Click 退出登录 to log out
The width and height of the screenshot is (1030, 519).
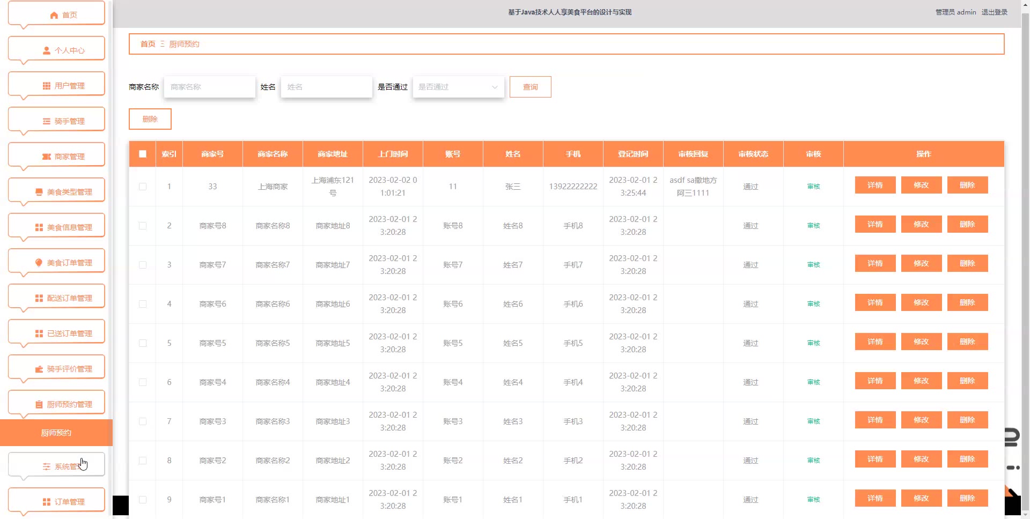point(994,12)
